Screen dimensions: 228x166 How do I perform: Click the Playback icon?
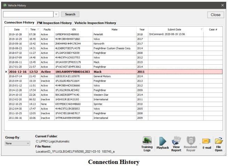[x=162, y=141]
